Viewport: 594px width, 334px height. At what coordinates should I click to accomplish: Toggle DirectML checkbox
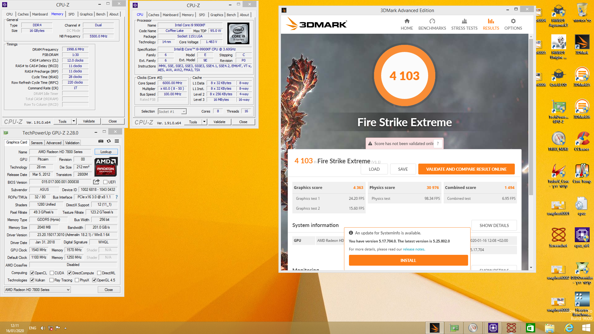(x=99, y=273)
